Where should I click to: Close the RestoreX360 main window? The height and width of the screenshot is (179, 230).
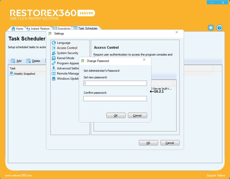point(223,3)
